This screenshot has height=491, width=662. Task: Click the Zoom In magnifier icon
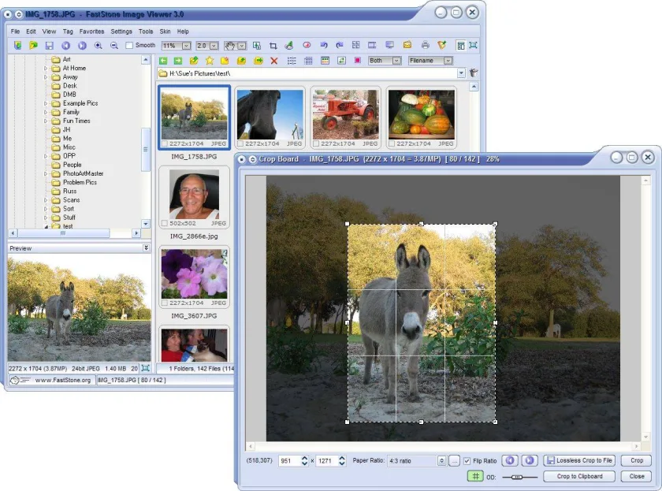click(x=98, y=46)
